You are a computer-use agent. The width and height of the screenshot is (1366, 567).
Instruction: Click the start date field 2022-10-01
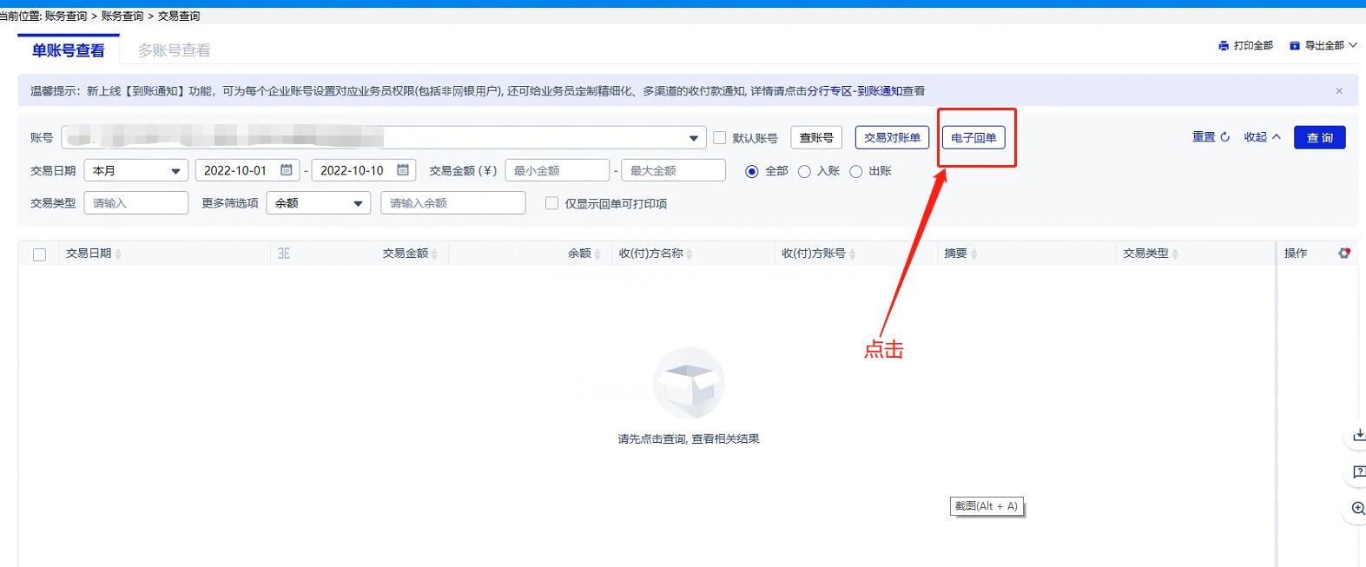[x=247, y=170]
